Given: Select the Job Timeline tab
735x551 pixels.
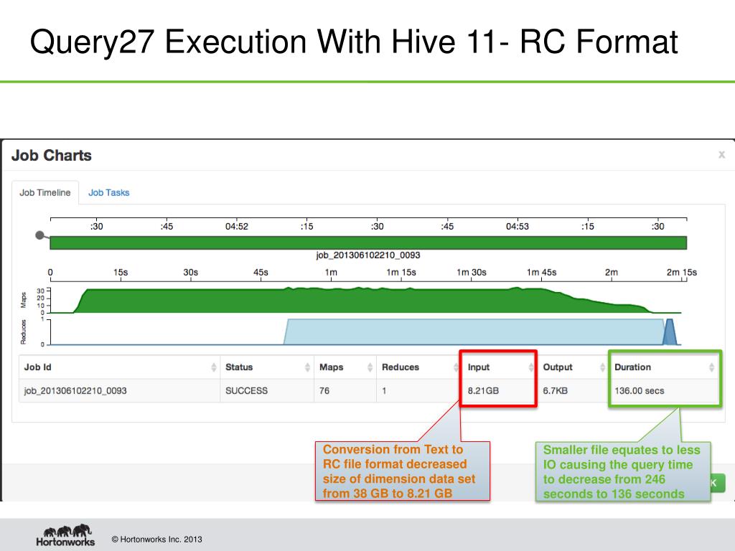Looking at the screenshot, I should click(x=45, y=192).
